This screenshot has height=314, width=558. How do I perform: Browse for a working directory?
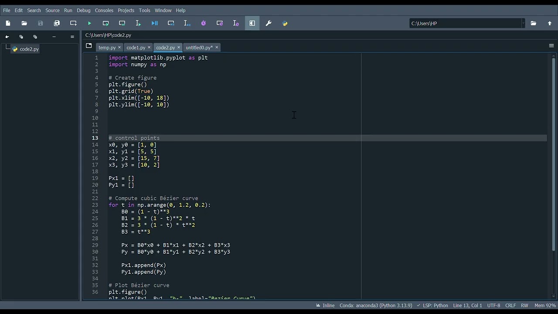tap(533, 23)
